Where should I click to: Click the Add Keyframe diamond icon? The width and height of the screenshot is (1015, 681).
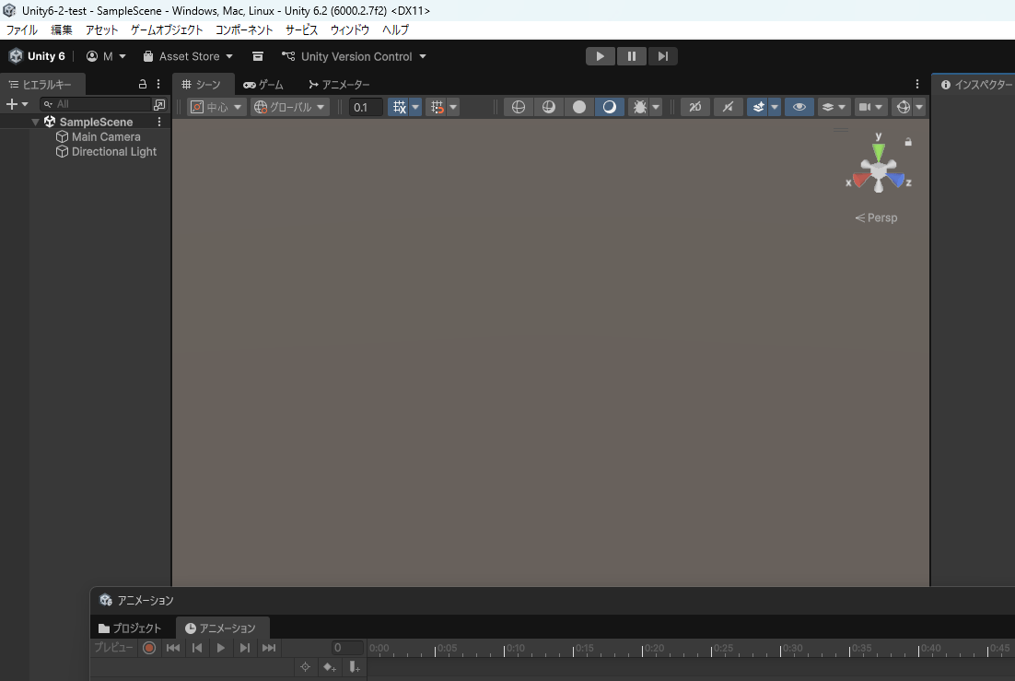coord(329,667)
